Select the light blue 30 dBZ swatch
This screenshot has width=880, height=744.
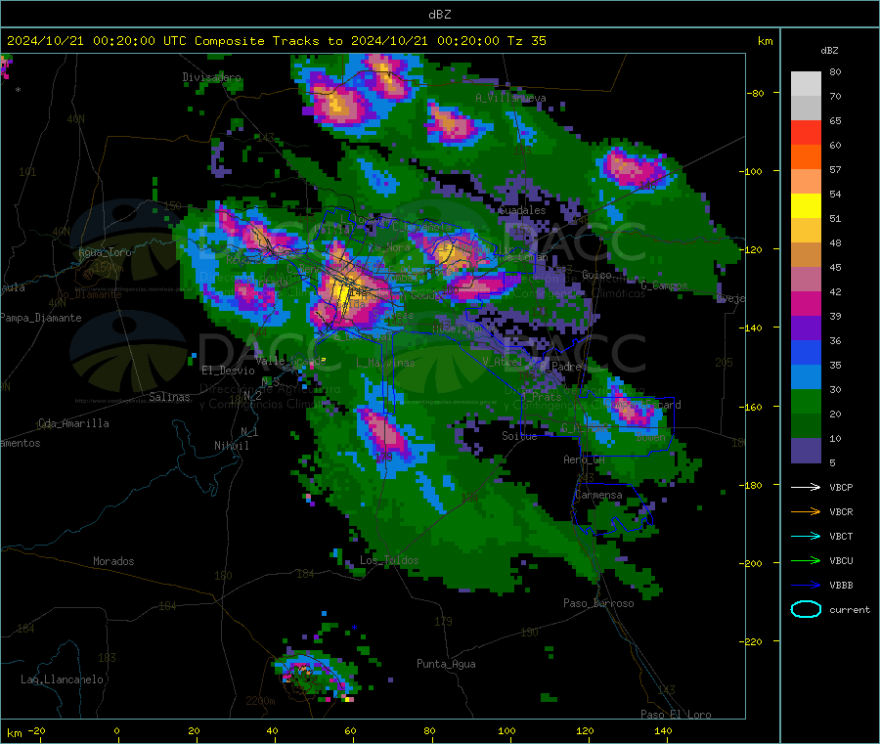(806, 377)
